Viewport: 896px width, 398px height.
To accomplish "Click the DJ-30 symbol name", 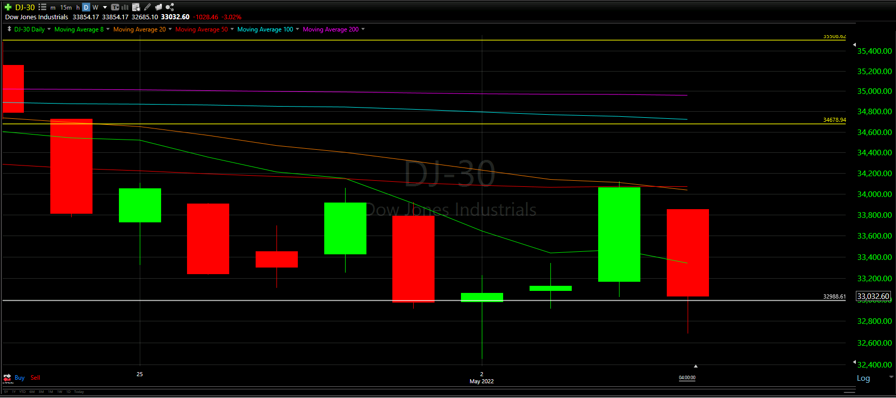I will pos(25,7).
